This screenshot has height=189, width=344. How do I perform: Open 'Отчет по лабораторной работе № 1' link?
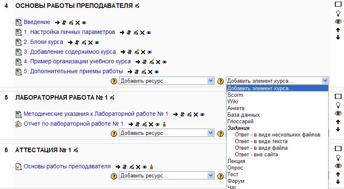point(73,124)
